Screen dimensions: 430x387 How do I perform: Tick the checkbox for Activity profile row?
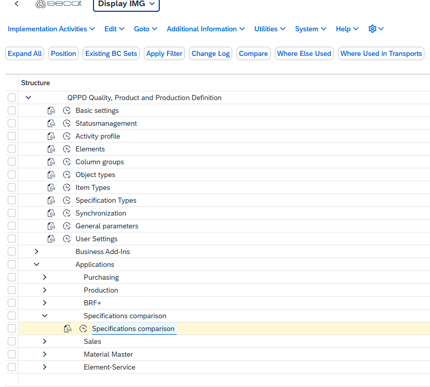pyautogui.click(x=12, y=136)
